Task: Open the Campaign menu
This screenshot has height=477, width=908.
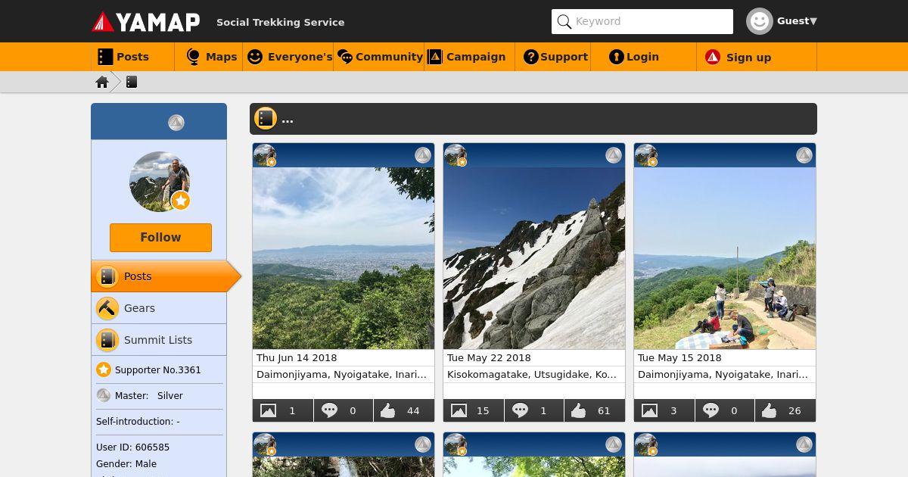Action: coord(470,57)
